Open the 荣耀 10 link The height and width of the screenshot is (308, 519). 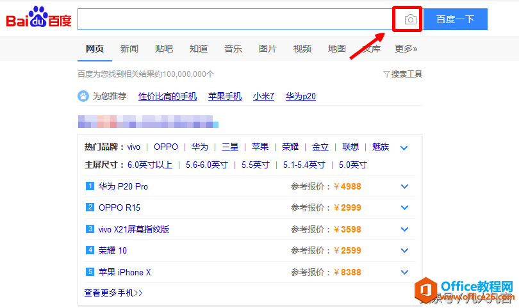113,250
